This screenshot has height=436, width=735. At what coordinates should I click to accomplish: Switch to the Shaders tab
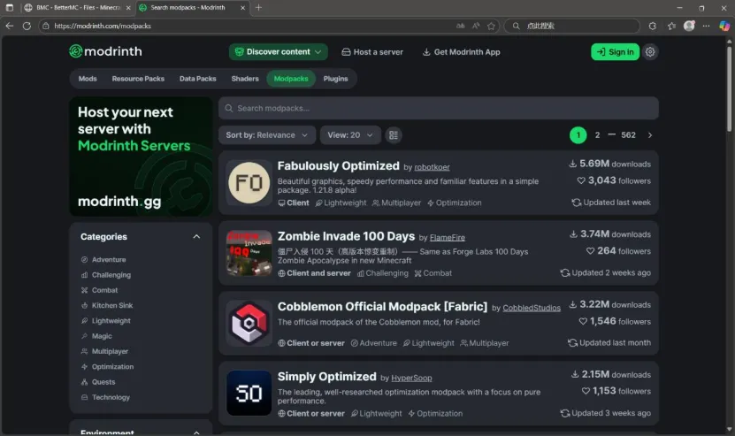pyautogui.click(x=245, y=79)
